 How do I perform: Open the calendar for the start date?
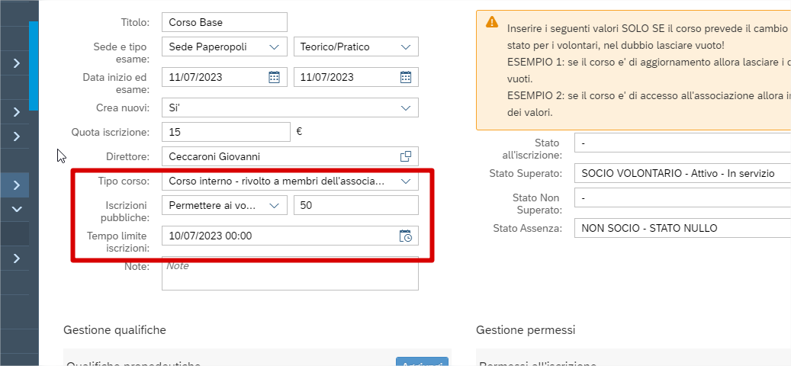pos(275,77)
